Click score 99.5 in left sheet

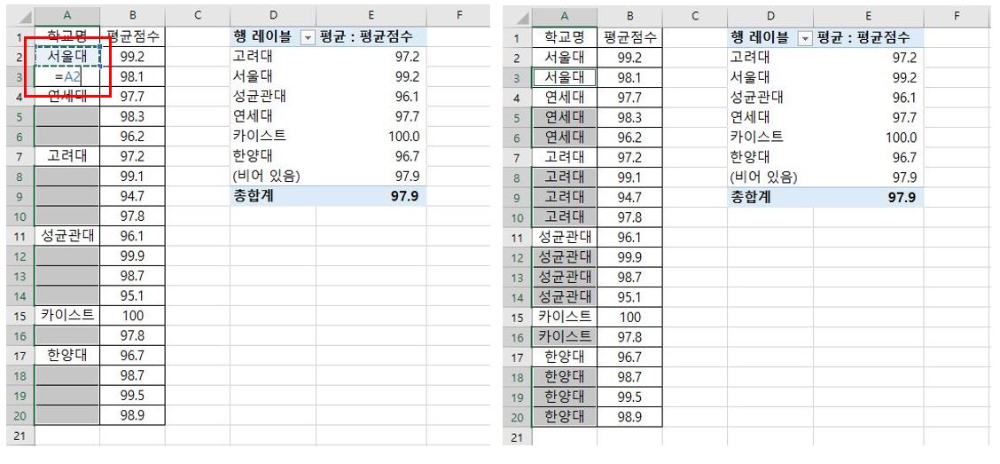133,395
